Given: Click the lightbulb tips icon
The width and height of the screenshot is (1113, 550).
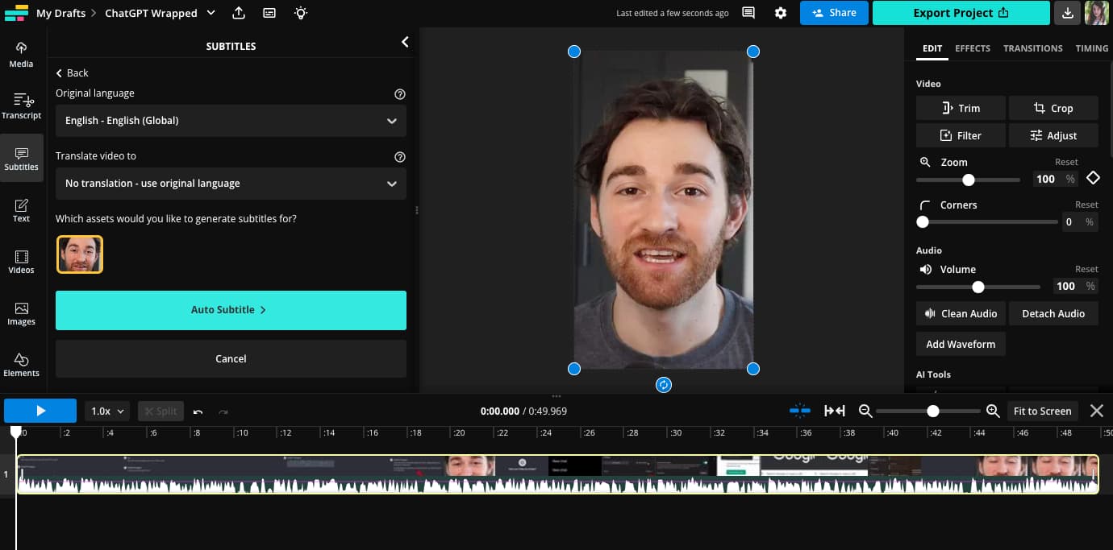Looking at the screenshot, I should point(301,13).
